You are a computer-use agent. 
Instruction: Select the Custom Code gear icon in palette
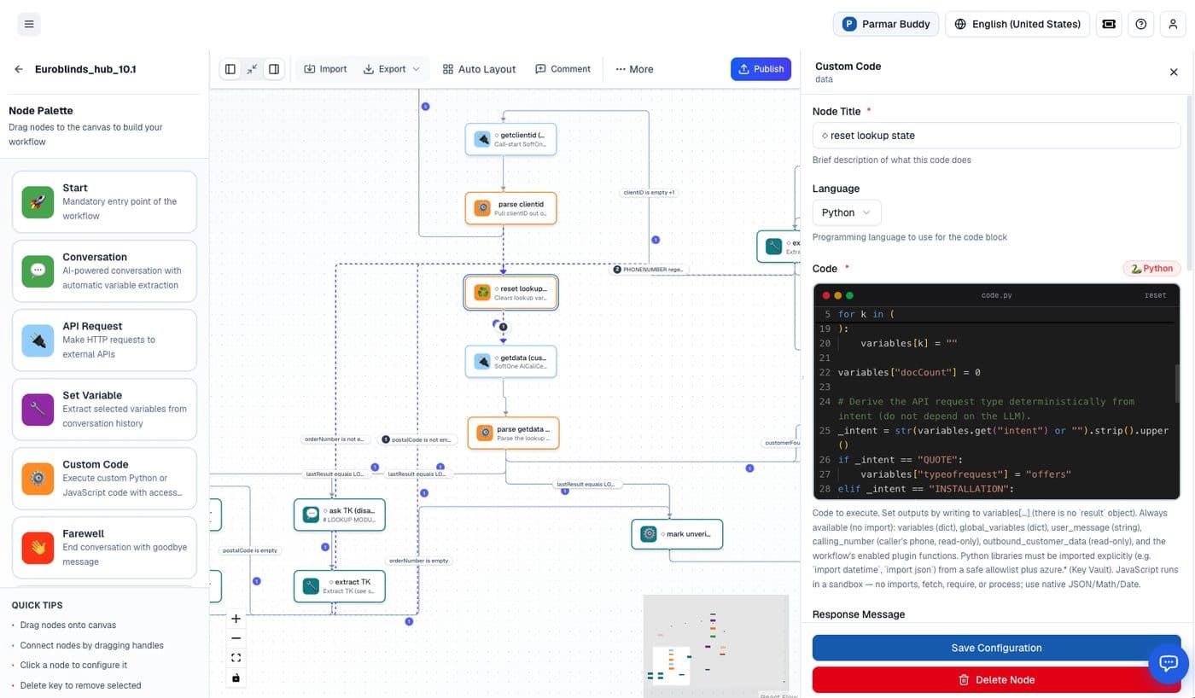[x=38, y=479]
